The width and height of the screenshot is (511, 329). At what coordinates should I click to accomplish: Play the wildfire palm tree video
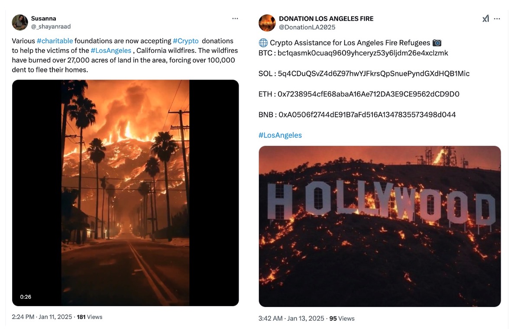[x=125, y=193]
